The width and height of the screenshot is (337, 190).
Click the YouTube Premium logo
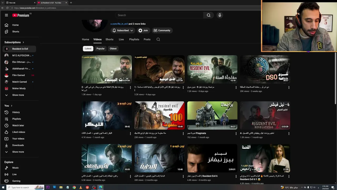(21, 15)
